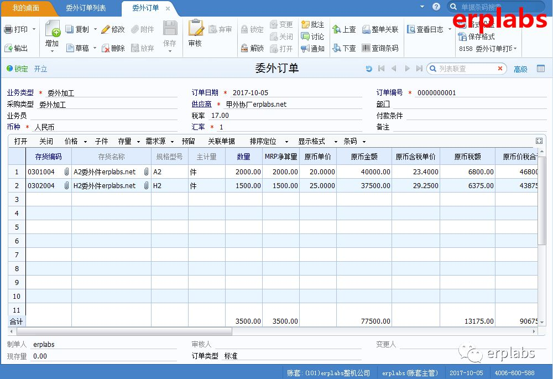The height and width of the screenshot is (379, 553).
Task: Open the 草稿 dropdown arrow
Action: tap(95, 48)
